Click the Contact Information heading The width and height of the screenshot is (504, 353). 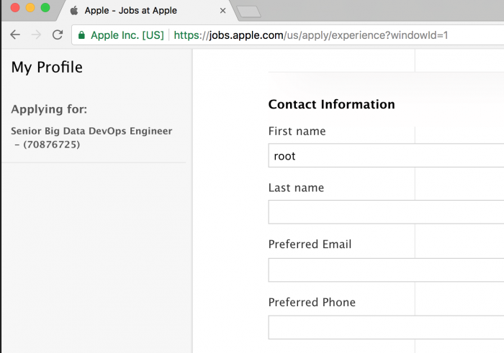coord(332,104)
